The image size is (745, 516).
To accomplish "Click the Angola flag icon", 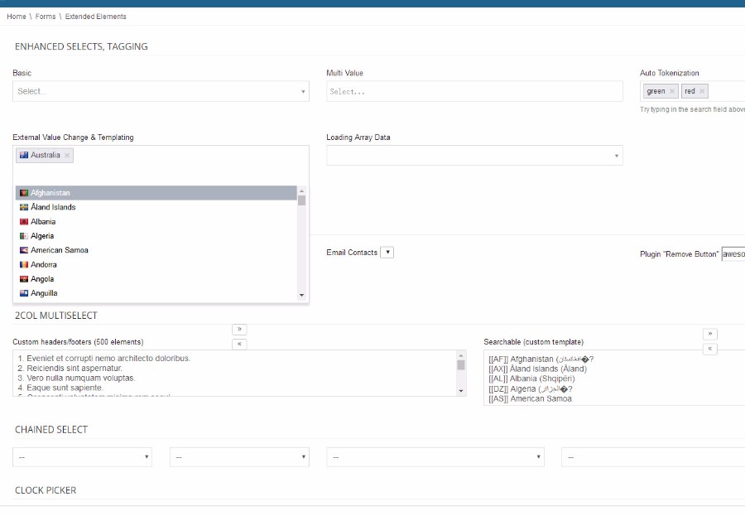I will click(24, 279).
